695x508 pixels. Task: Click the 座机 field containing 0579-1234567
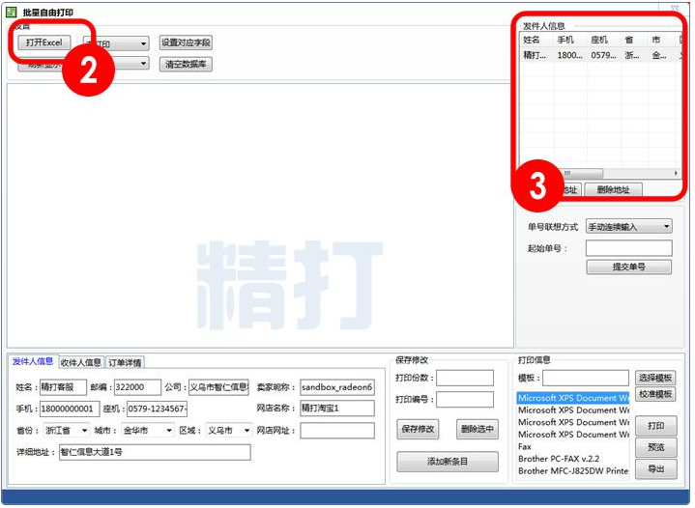[x=157, y=409]
